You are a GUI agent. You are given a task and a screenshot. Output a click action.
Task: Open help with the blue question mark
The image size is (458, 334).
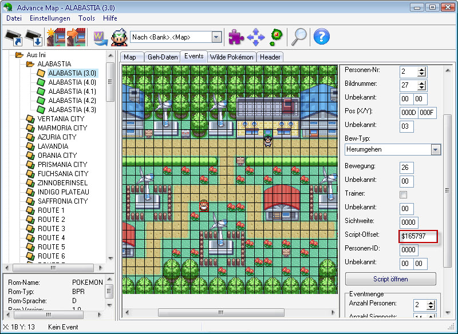(322, 37)
